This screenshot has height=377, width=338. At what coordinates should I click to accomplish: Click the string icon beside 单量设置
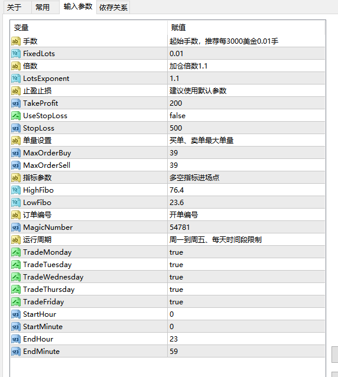point(15,141)
